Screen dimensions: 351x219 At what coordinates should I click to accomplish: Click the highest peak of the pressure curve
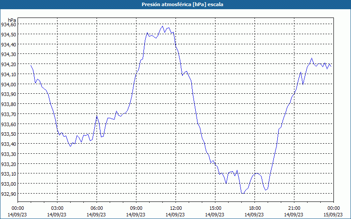coord(162,26)
